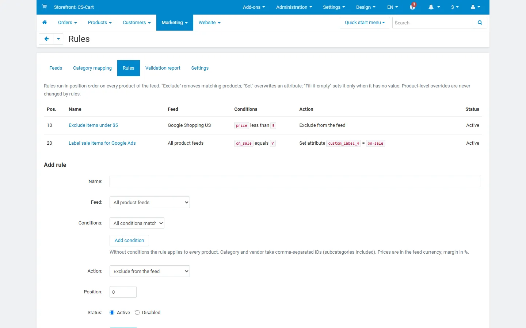The width and height of the screenshot is (526, 328).
Task: Open the Settings tab under Rules
Action: (x=200, y=68)
